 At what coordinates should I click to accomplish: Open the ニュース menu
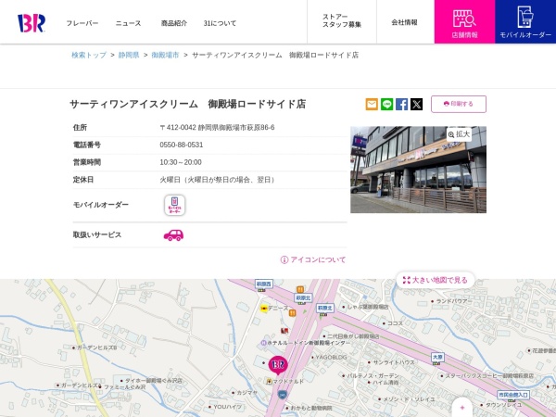(x=129, y=23)
